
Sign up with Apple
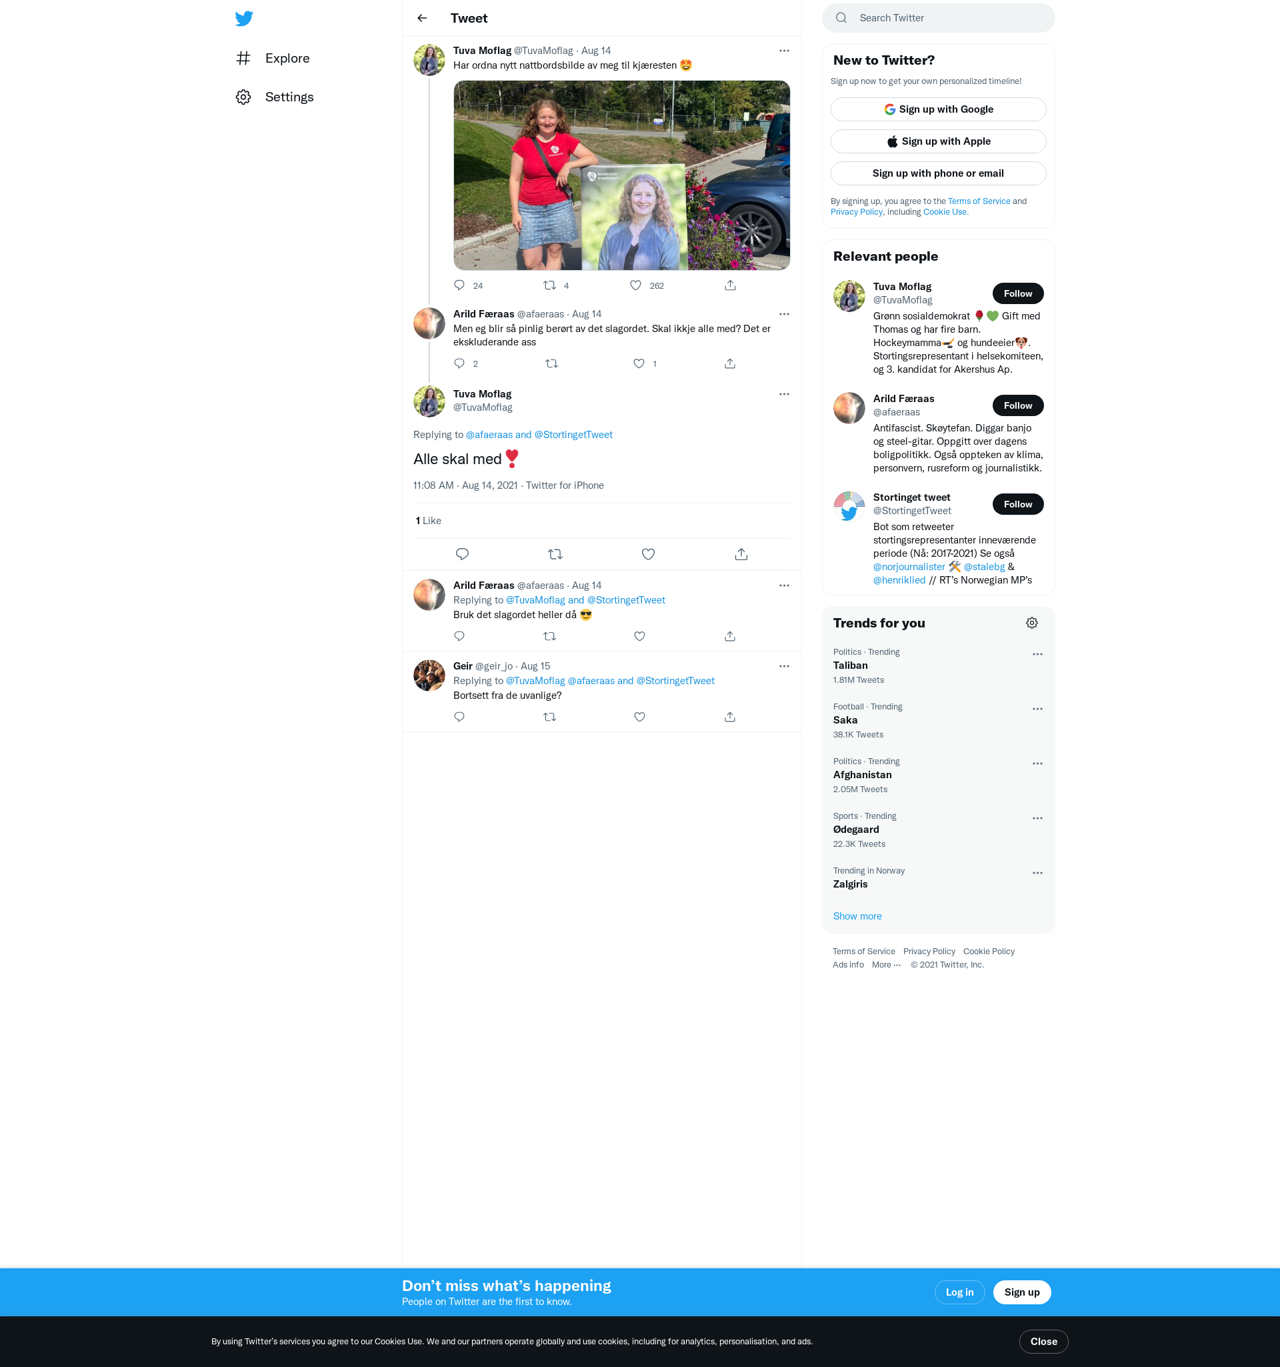coord(937,141)
